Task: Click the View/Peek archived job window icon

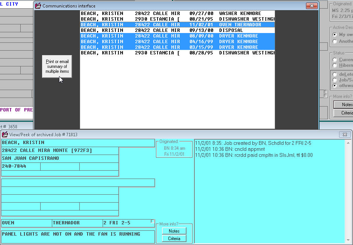Action: (5, 134)
